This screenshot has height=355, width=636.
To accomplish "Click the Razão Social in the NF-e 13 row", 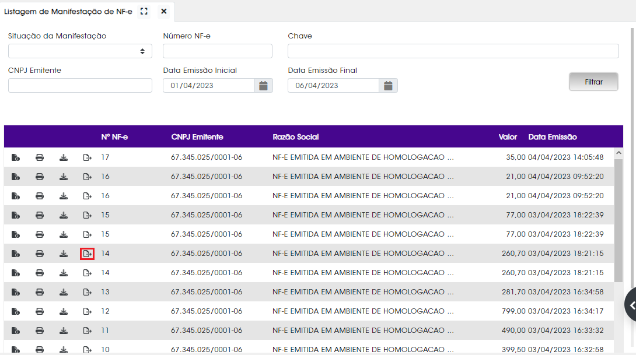I will (x=363, y=292).
